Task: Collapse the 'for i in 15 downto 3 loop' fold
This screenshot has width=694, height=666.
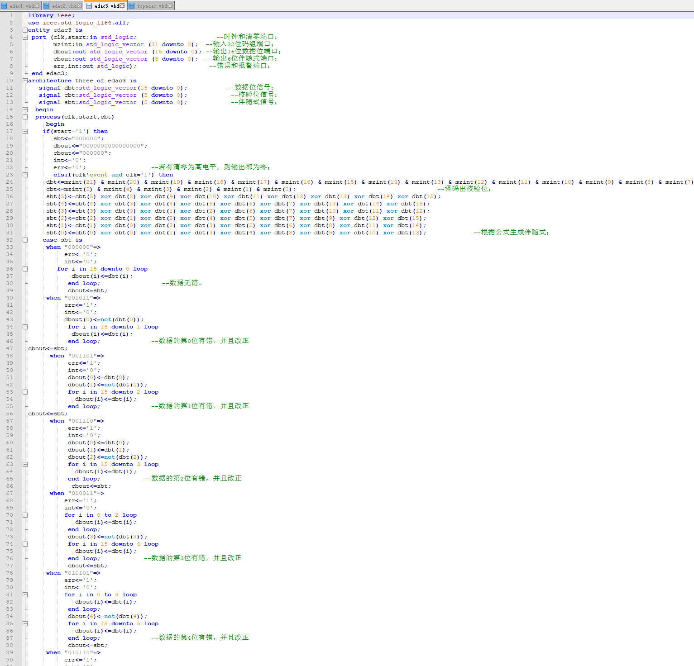Action: [x=25, y=464]
